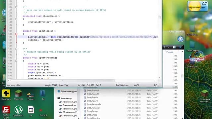212x119 pixels.
Task: Open the Fastum1 desktop icon
Action: [43, 112]
